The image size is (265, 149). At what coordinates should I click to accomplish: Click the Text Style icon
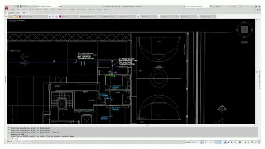138,17
